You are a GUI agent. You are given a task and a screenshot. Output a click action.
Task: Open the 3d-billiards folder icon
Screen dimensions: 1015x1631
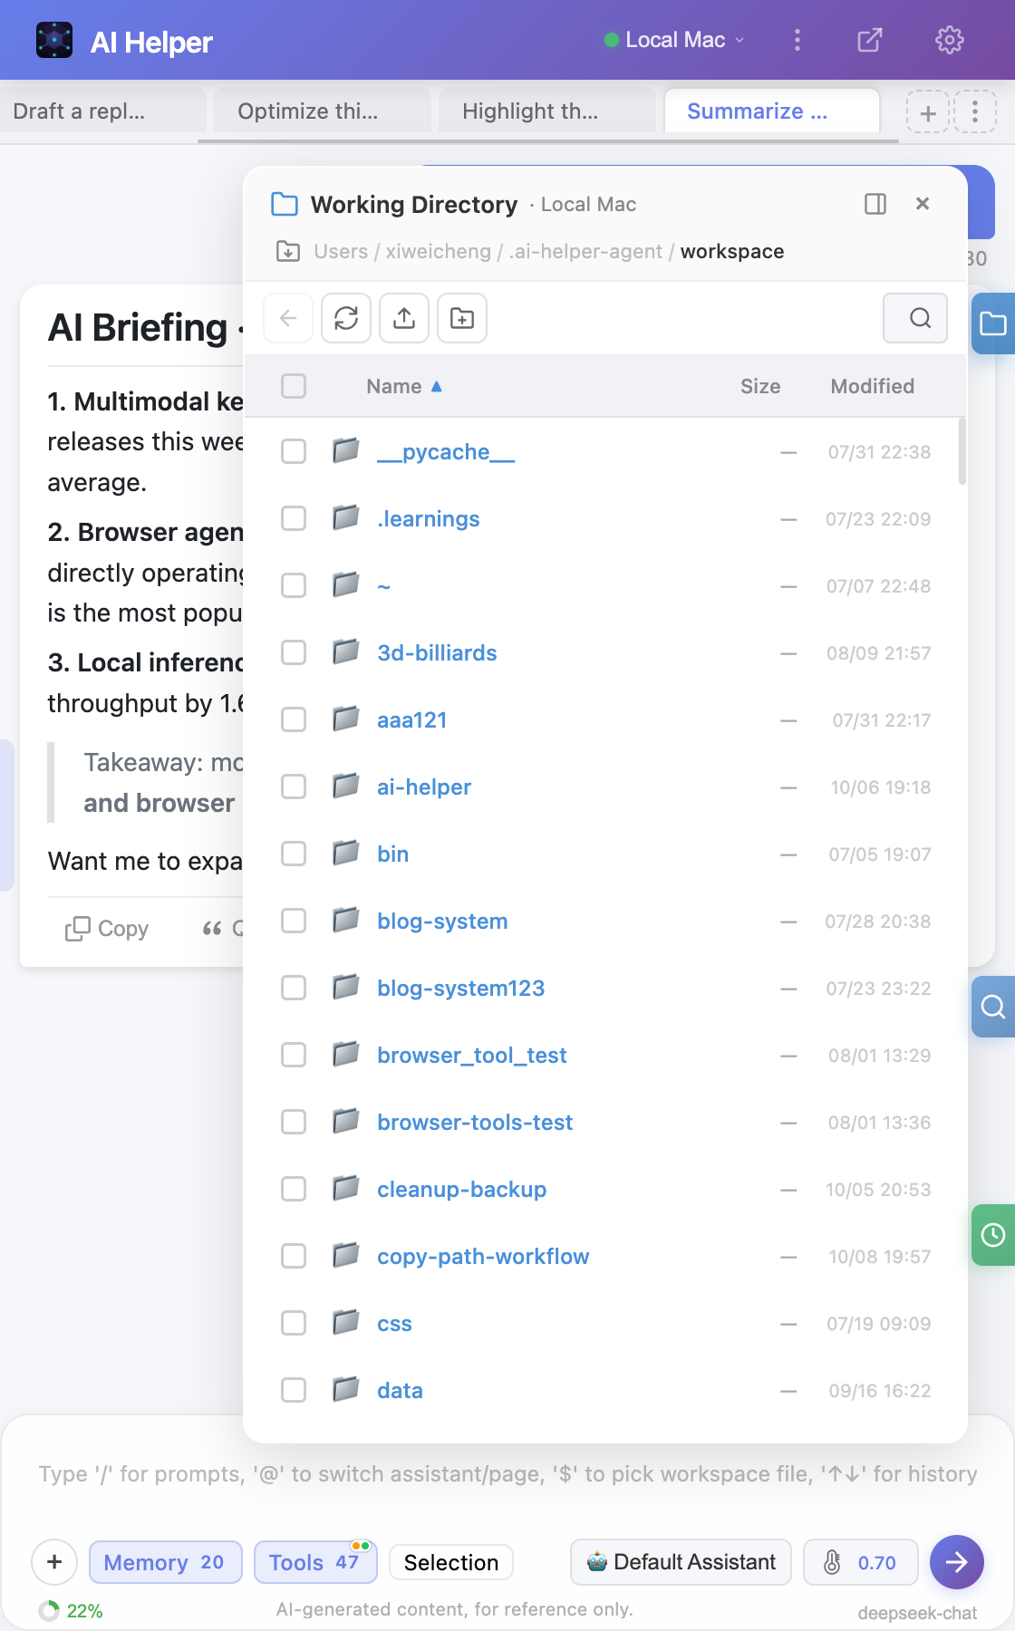pos(345,652)
